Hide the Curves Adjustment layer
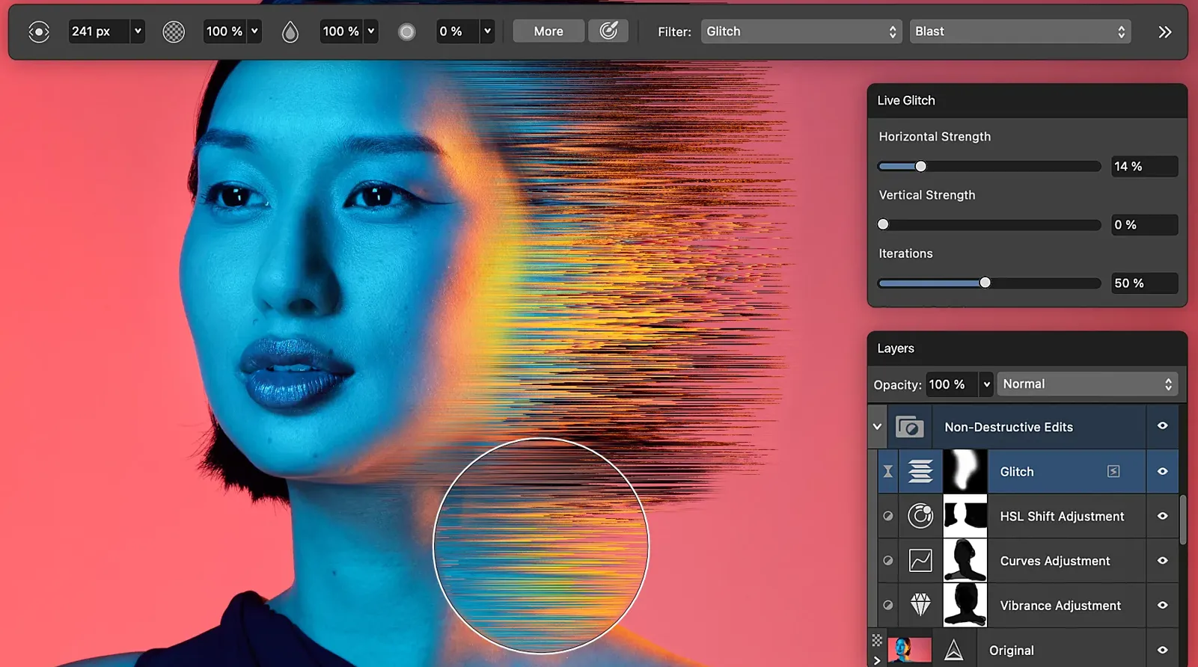 1162,561
